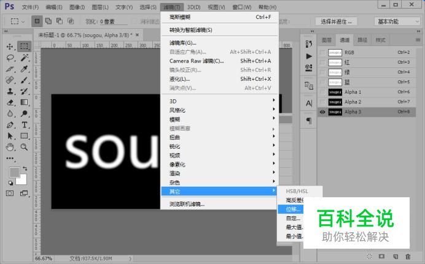
Task: Expand the 锐化 filter submenu
Action: (x=219, y=146)
